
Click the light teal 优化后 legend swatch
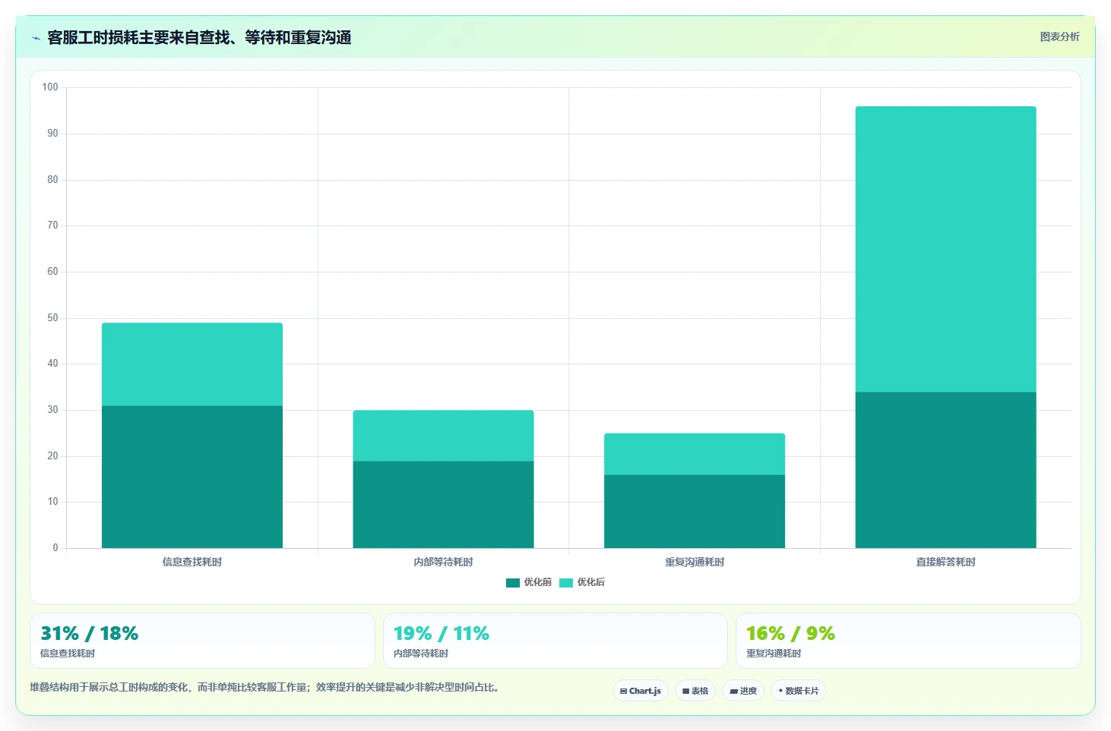pyautogui.click(x=566, y=583)
